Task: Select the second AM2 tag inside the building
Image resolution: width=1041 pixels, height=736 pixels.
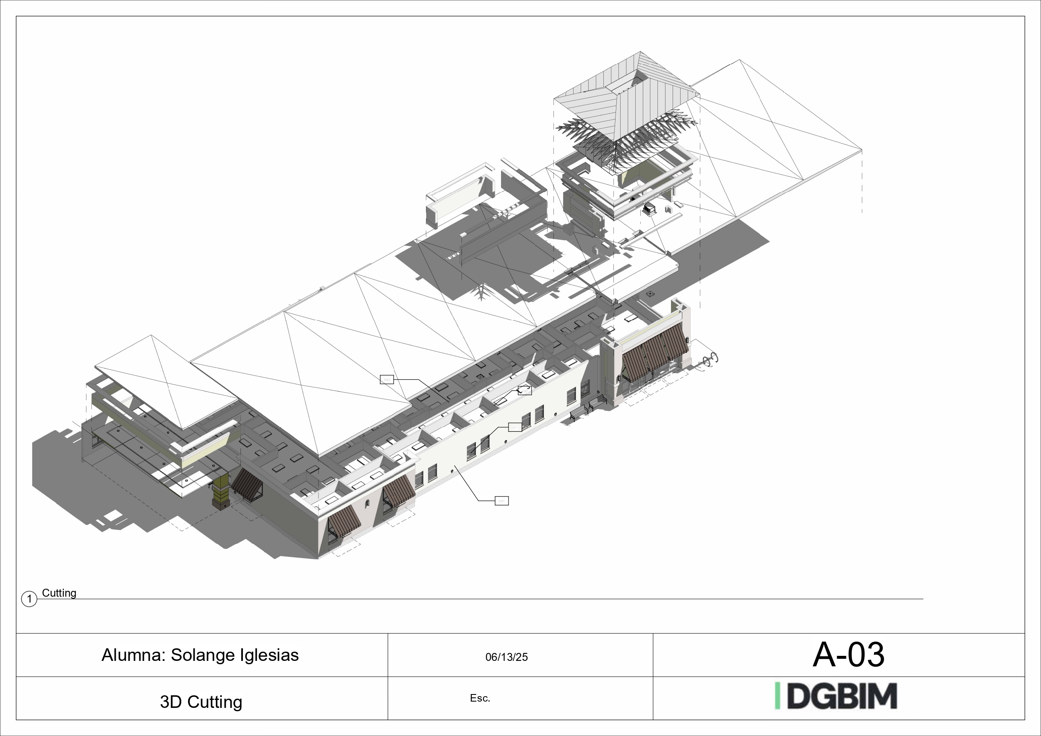Action: pyautogui.click(x=525, y=391)
